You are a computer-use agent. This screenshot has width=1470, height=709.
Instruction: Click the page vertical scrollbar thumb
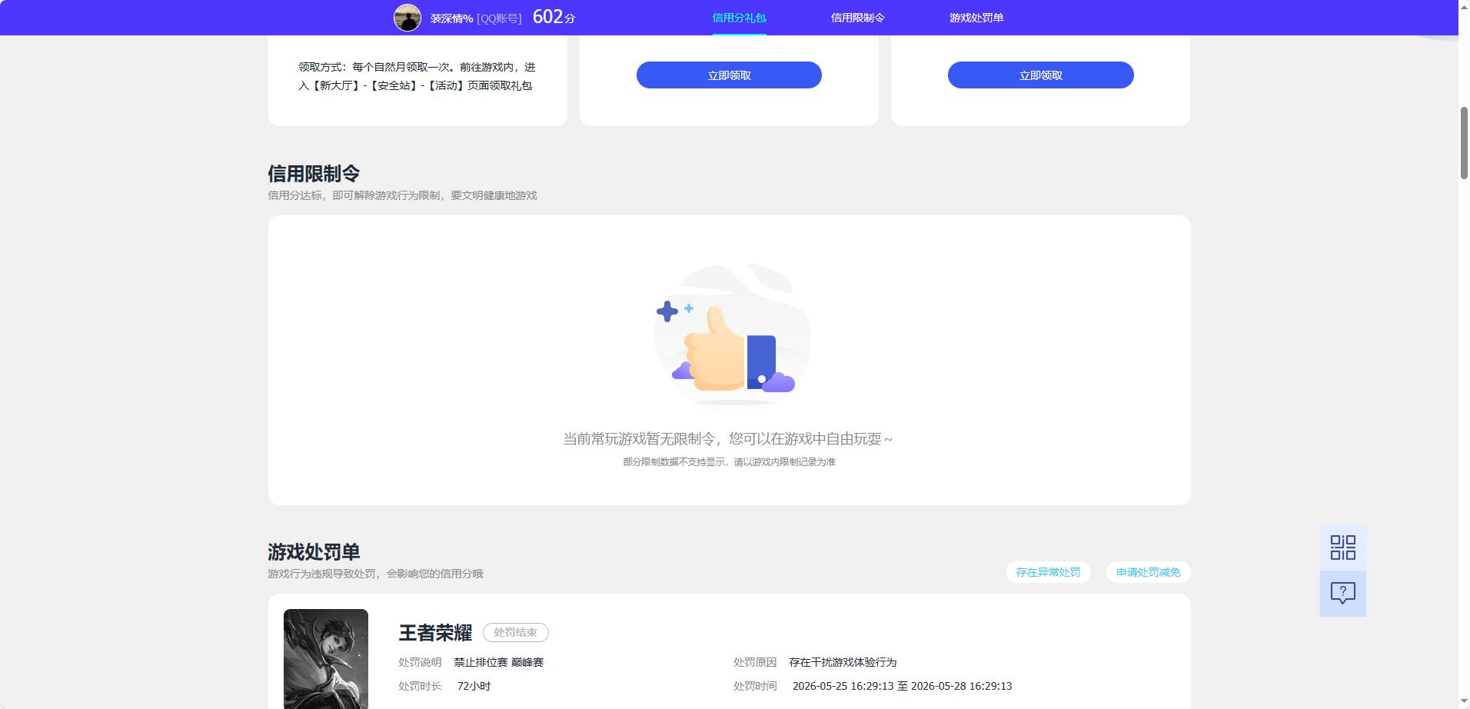(1464, 143)
